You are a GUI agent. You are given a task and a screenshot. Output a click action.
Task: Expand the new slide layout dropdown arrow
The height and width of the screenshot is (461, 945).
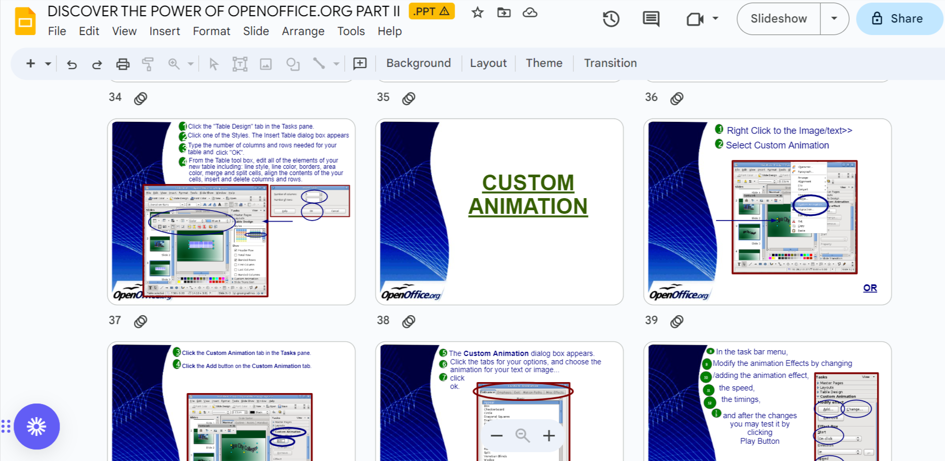(x=48, y=64)
